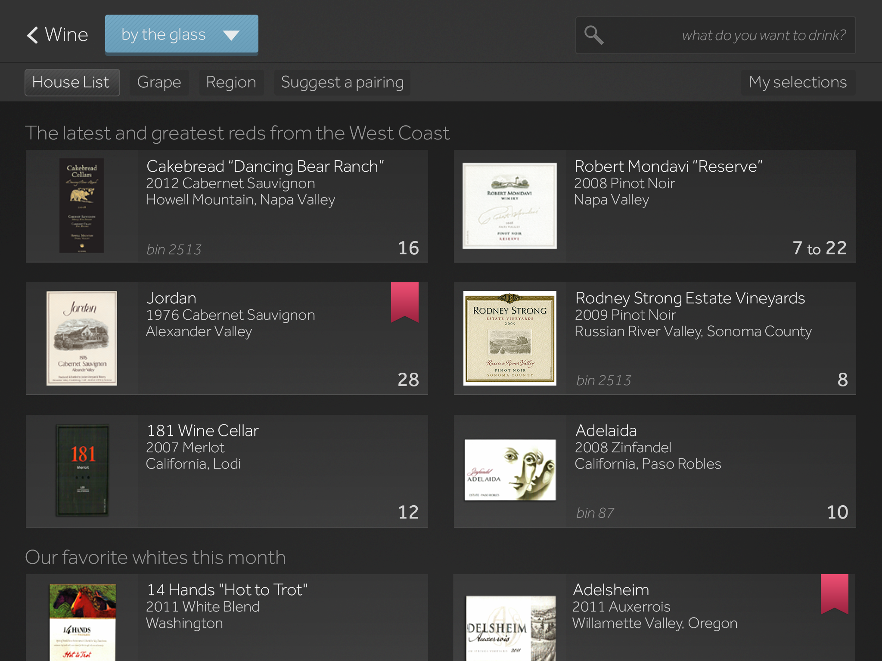This screenshot has width=882, height=661.
Task: Click price 16 on Cakebread card
Action: (x=408, y=248)
